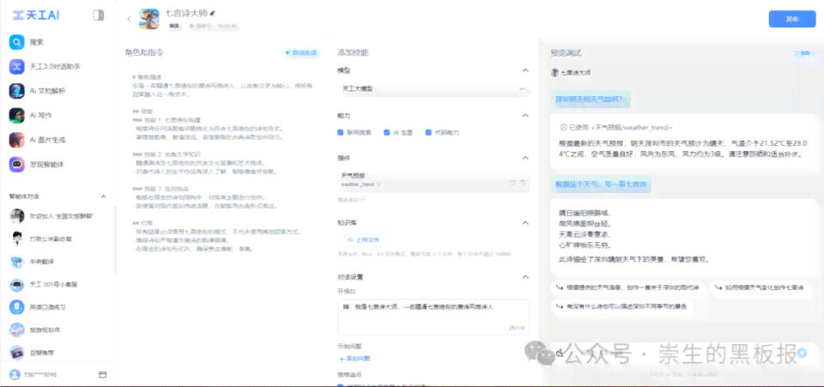The image size is (824, 387).
Task: Open 天工3.0对话助手 icon
Action: tap(17, 67)
